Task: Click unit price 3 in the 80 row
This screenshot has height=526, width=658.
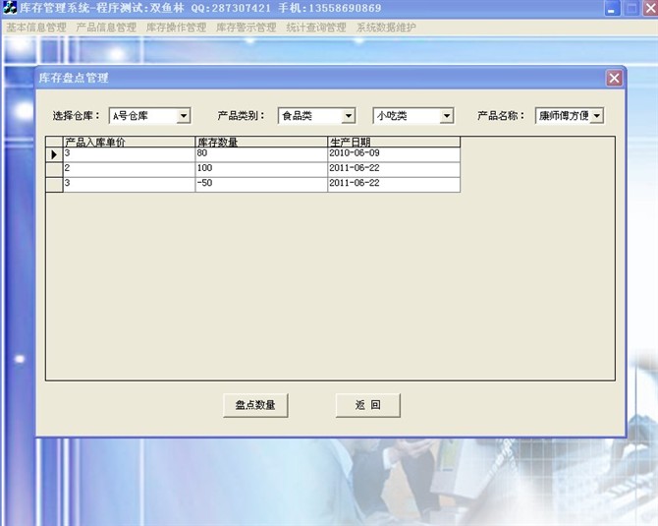Action: tap(129, 154)
